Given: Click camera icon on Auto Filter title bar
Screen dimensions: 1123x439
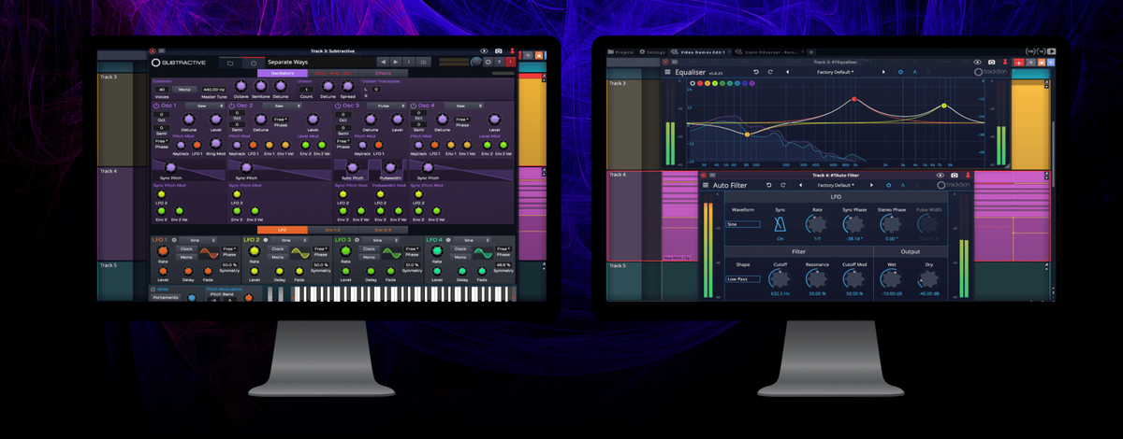Looking at the screenshot, I should (954, 175).
